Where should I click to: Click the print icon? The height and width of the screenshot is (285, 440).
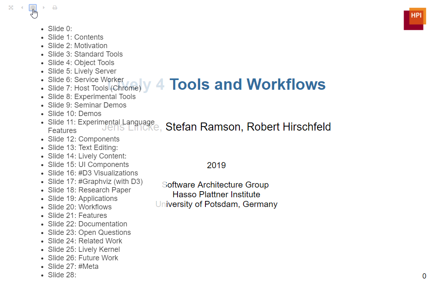55,8
